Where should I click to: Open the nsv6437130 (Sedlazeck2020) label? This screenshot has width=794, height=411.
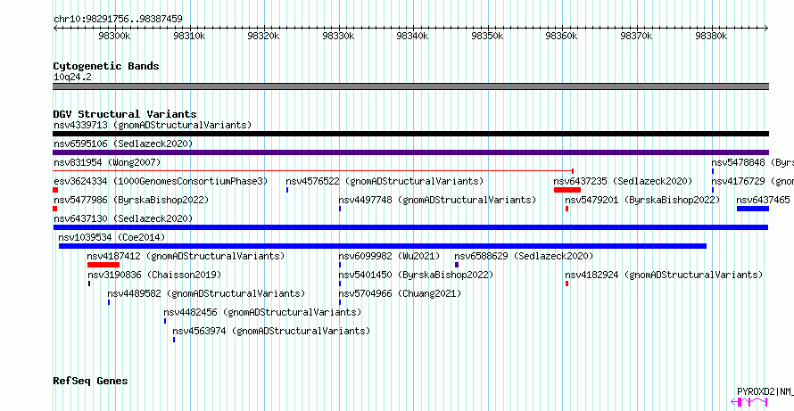click(x=123, y=218)
